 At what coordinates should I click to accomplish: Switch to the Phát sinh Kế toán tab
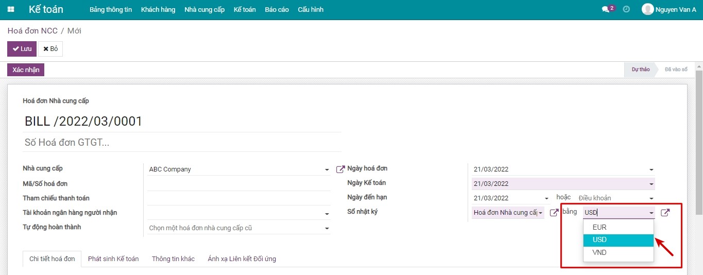(113, 259)
